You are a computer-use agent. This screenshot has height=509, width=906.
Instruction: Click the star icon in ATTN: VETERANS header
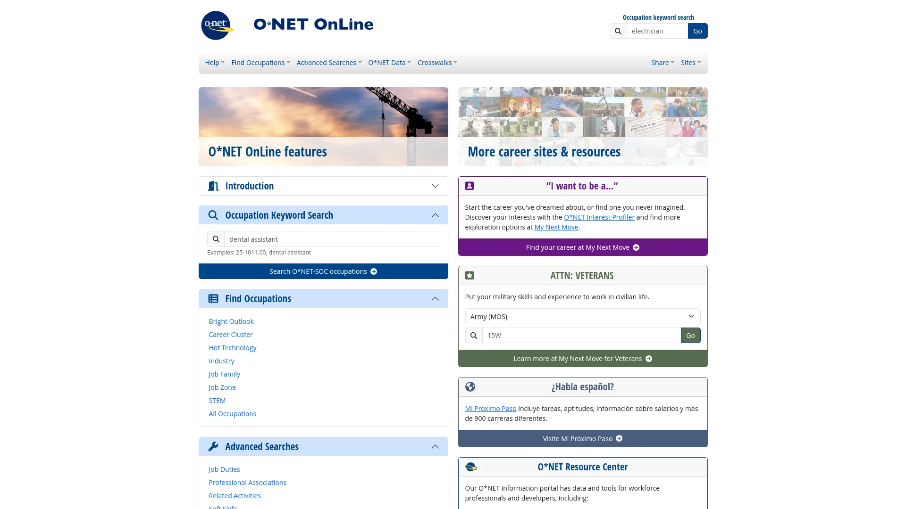pos(470,276)
